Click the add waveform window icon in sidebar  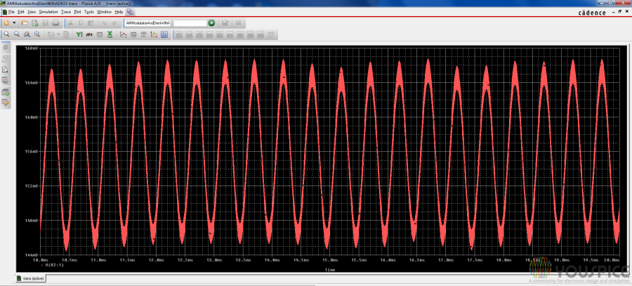(x=6, y=92)
